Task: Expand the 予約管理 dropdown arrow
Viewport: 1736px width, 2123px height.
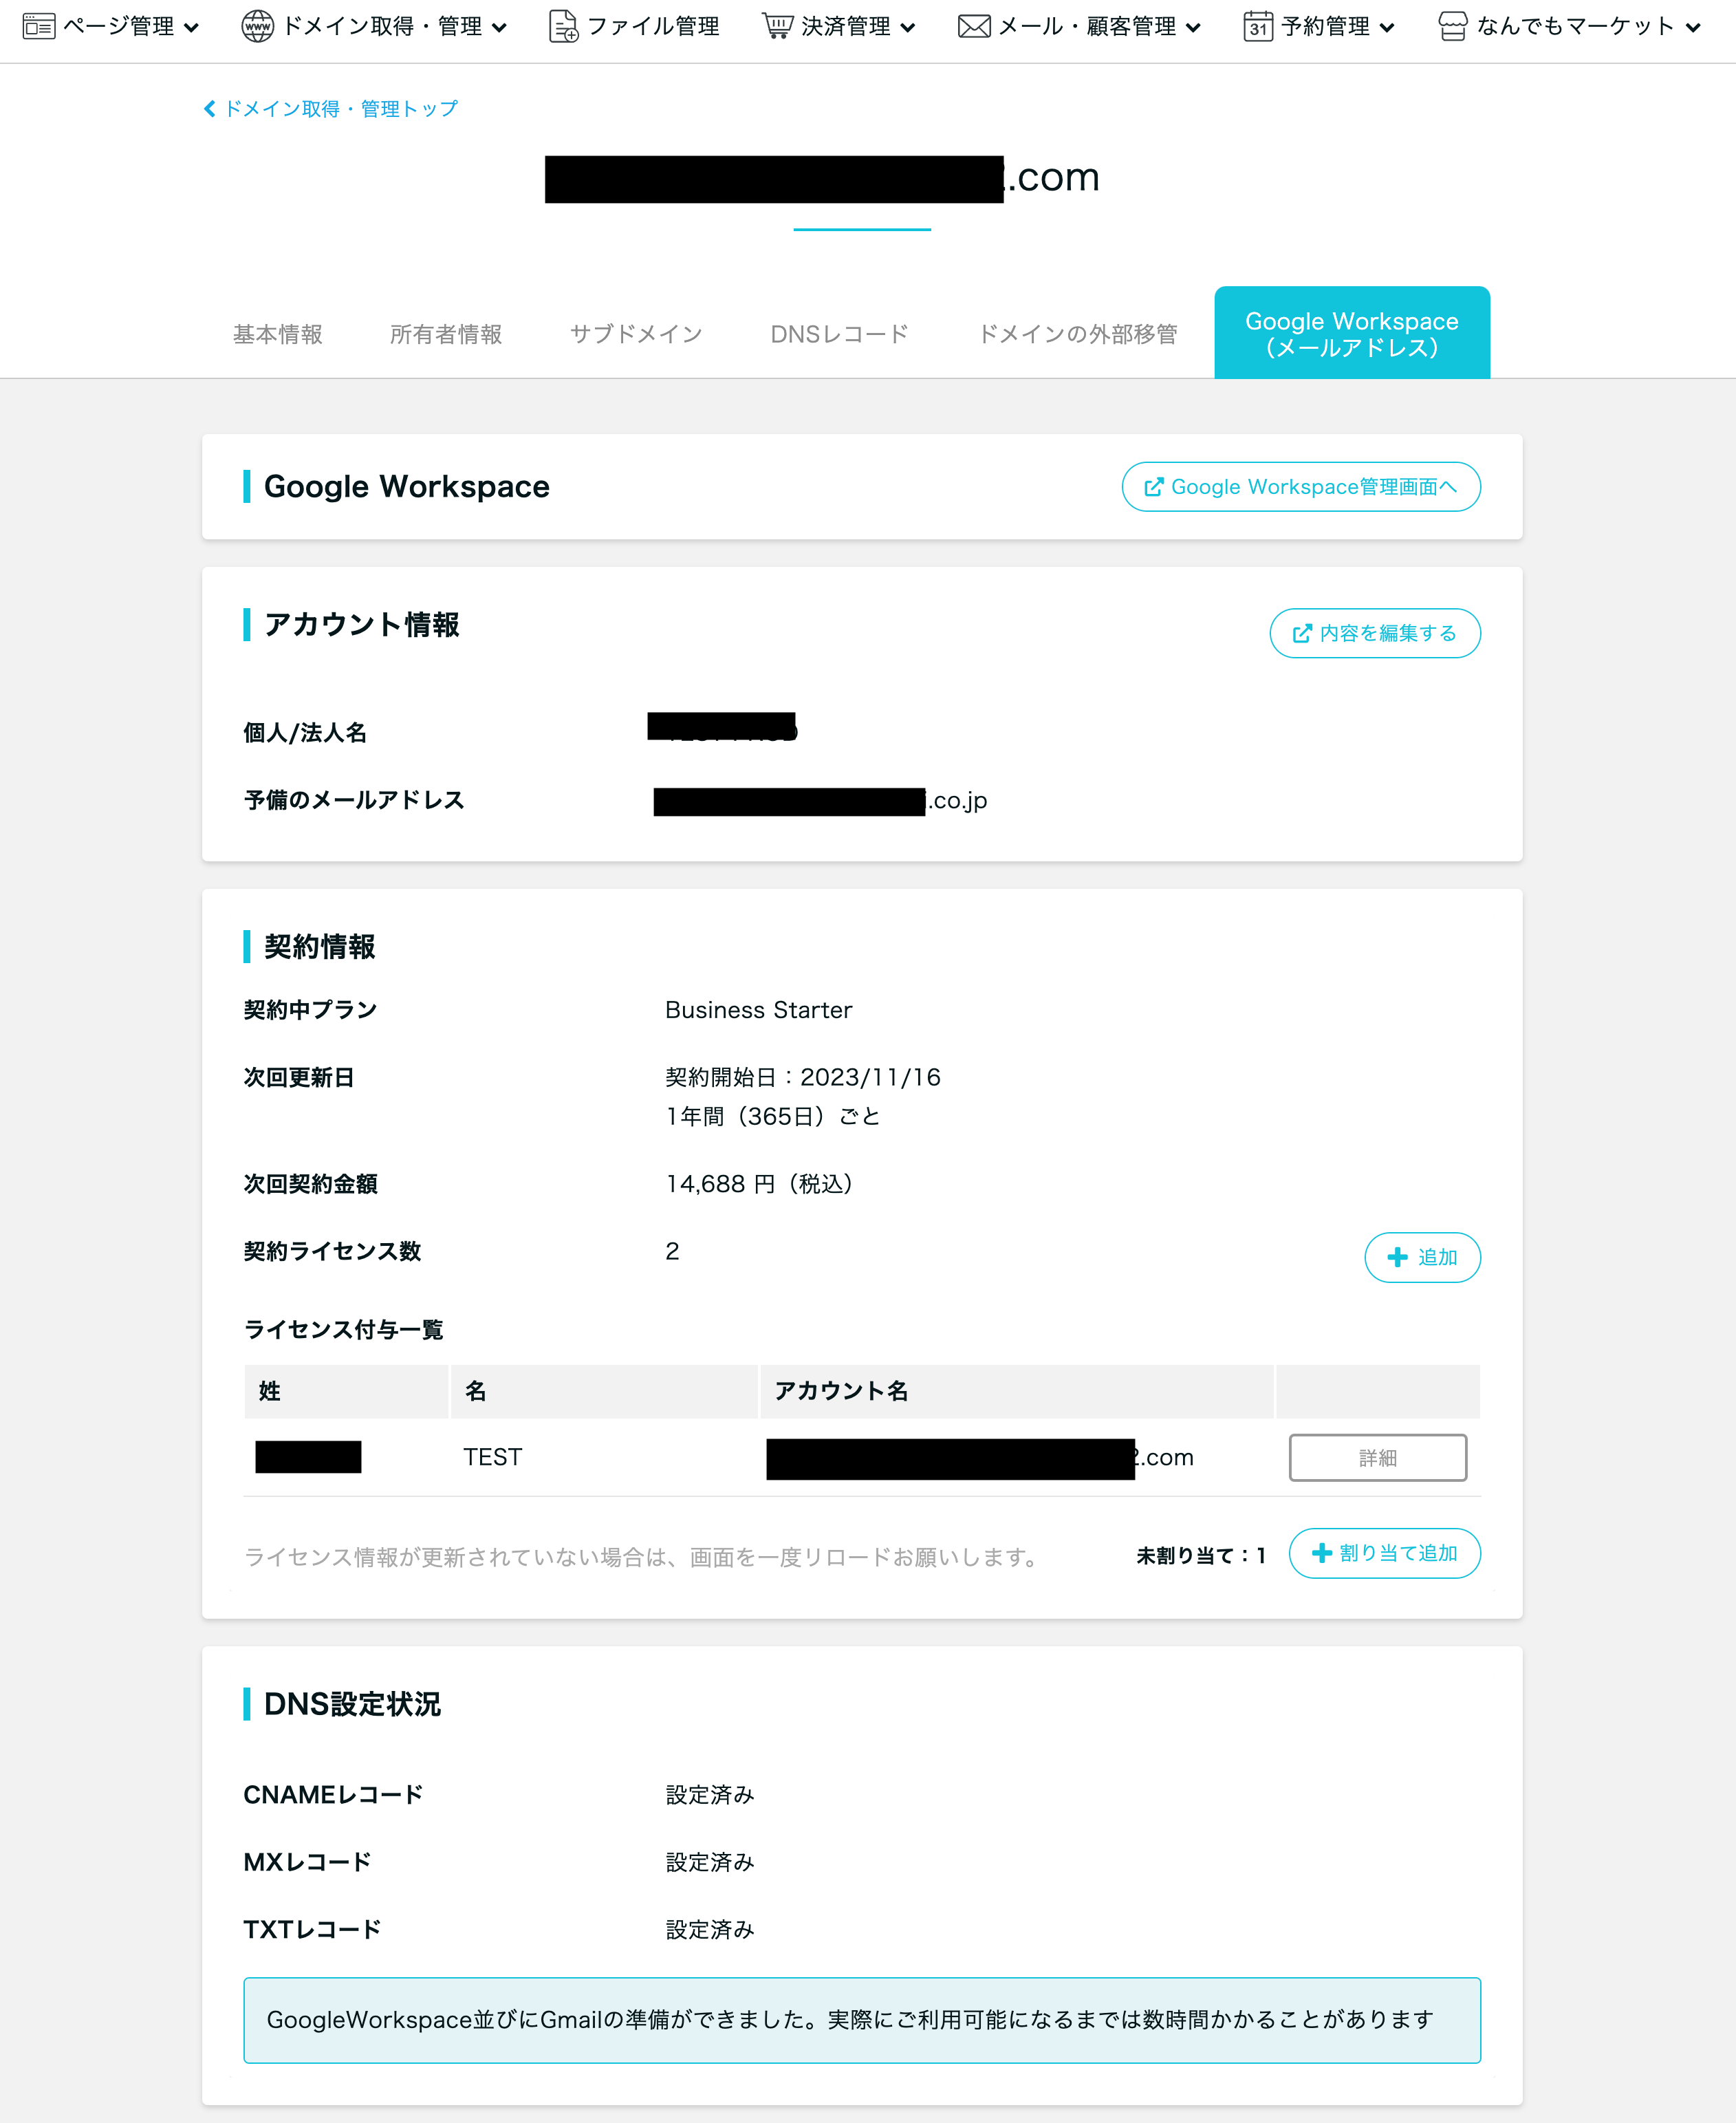Action: click(1386, 28)
